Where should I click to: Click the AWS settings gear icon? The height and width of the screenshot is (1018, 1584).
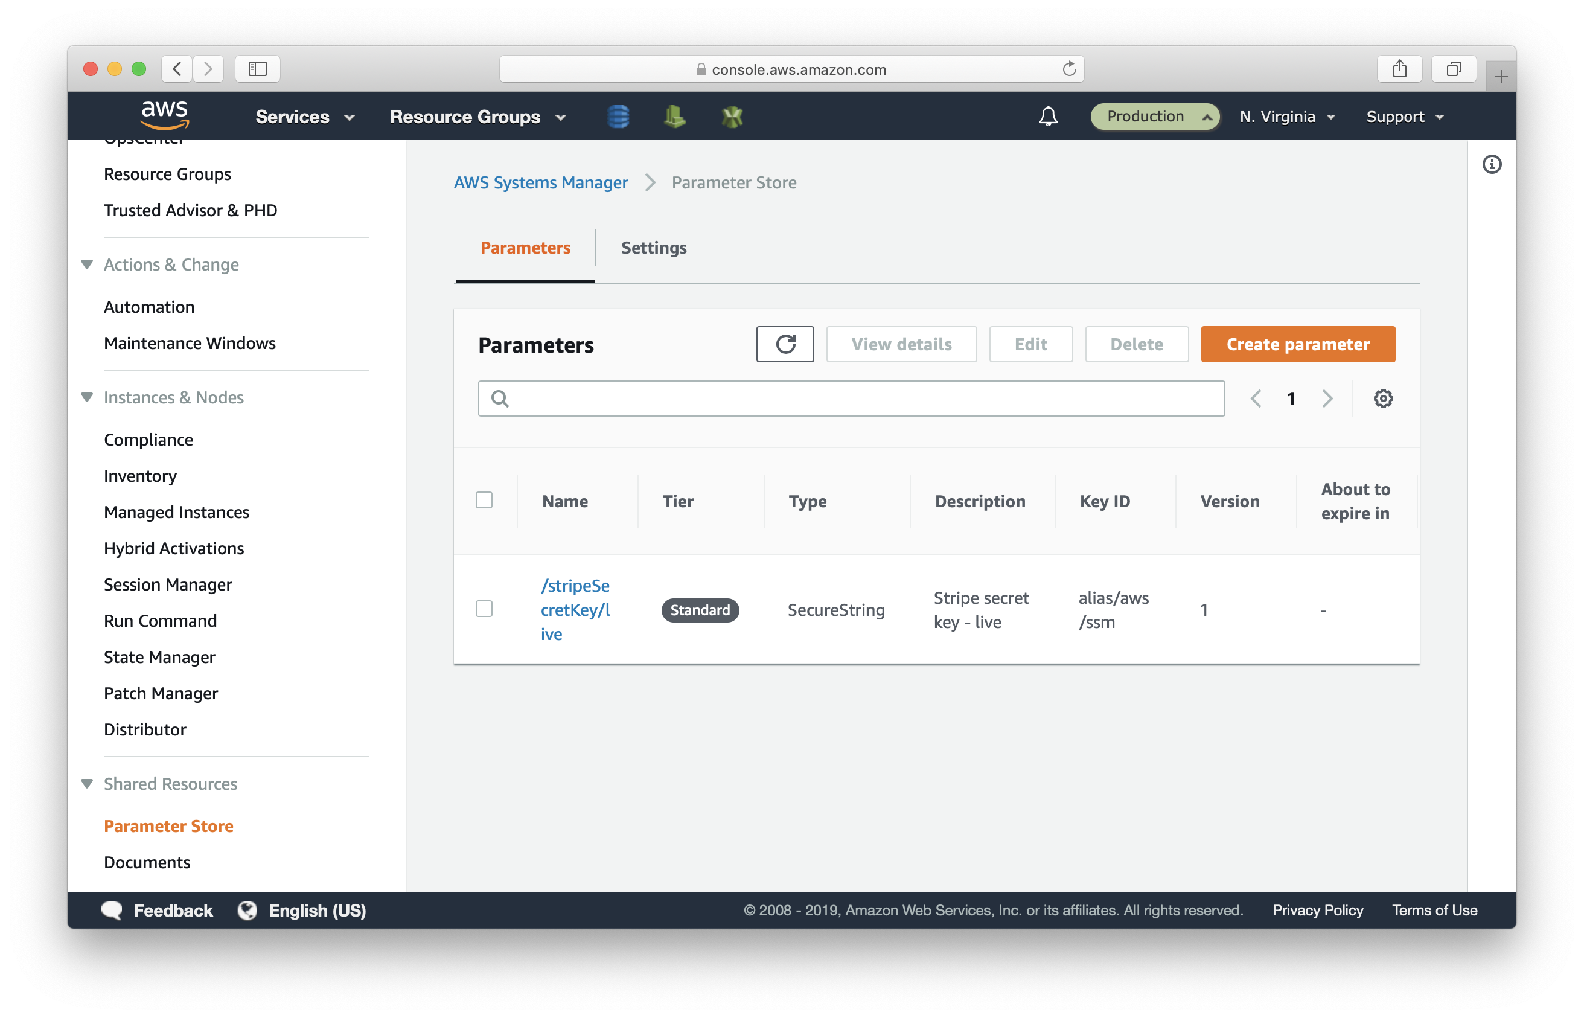[1383, 398]
